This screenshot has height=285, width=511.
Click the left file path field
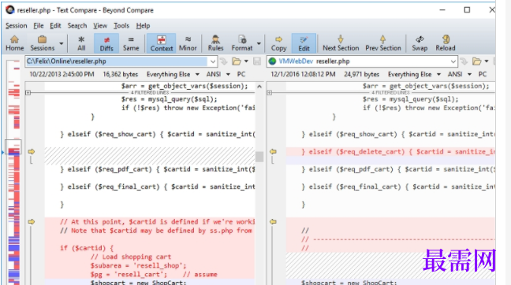[116, 61]
